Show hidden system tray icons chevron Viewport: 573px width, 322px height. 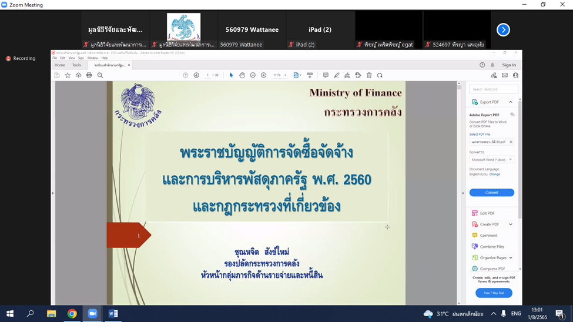pyautogui.click(x=493, y=314)
